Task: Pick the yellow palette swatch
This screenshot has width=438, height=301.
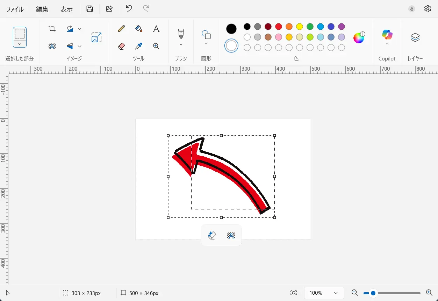Action: coord(300,27)
